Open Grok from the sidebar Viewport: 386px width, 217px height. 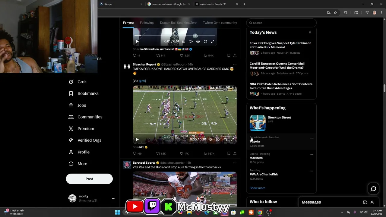[78, 82]
